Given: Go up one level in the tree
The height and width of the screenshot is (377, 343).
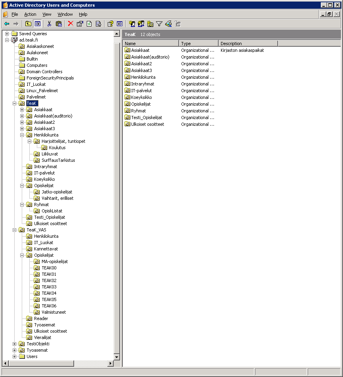Looking at the screenshot, I should pyautogui.click(x=28, y=24).
